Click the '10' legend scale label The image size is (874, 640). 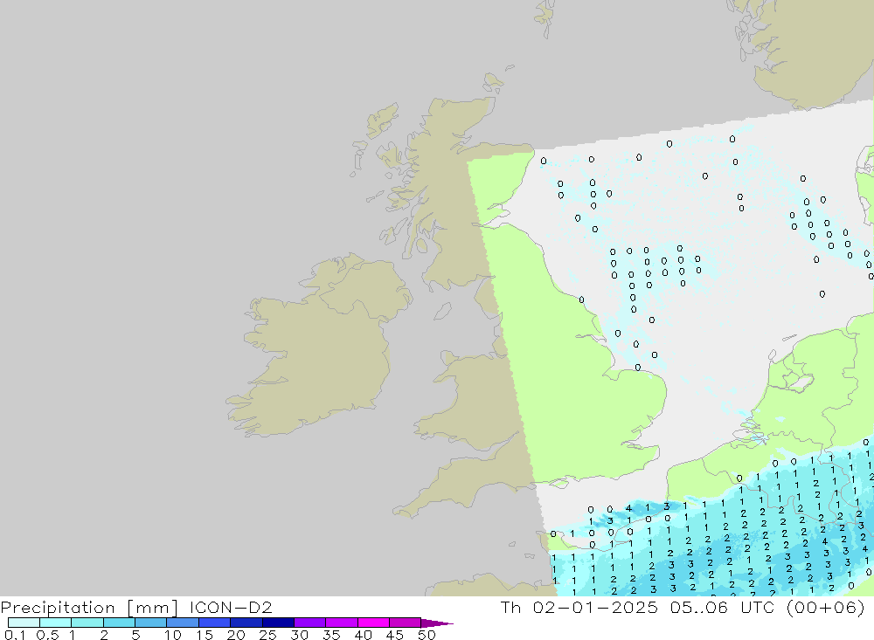click(x=173, y=635)
